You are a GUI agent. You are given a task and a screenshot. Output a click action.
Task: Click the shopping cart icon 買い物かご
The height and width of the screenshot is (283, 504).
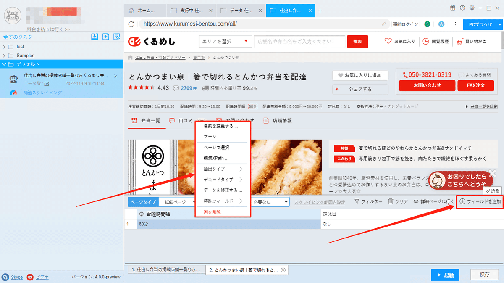(x=460, y=41)
